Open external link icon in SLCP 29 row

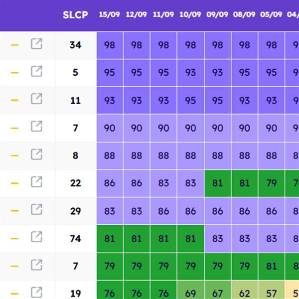pos(36,209)
